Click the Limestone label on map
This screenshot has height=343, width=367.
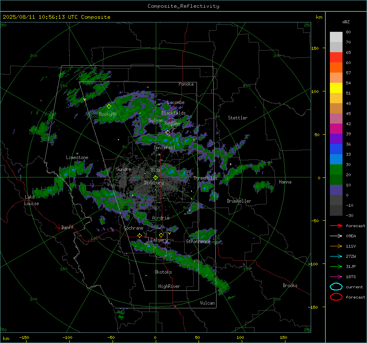(x=77, y=157)
